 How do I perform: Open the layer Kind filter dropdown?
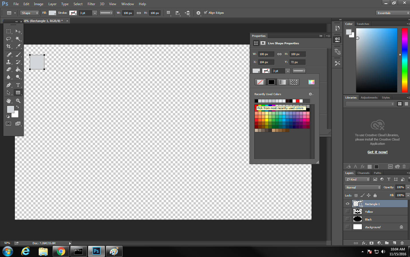point(358,179)
